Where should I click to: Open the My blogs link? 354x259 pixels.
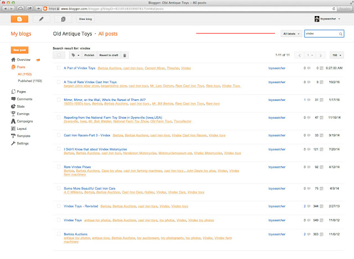(x=21, y=34)
